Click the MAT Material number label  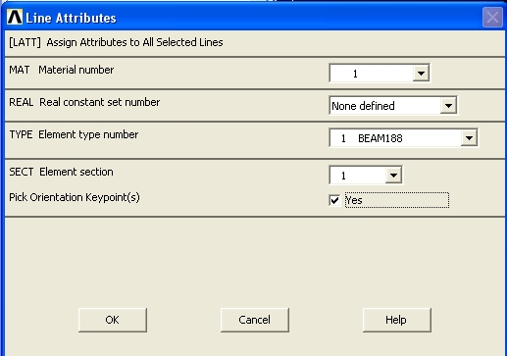click(x=62, y=70)
